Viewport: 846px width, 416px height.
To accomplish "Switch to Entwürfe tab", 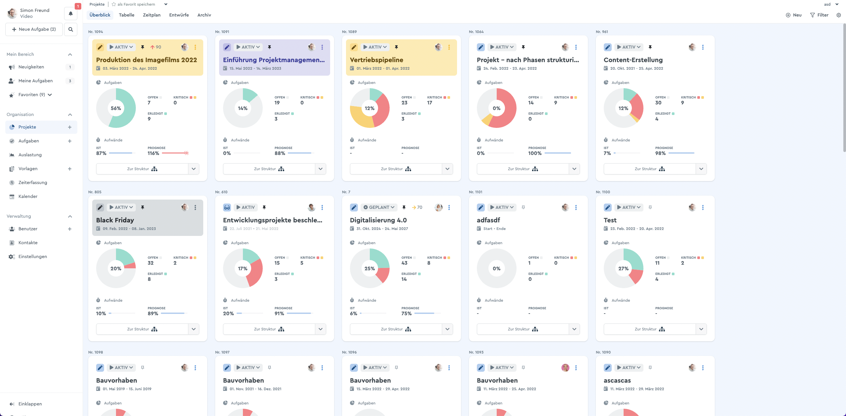I will (x=179, y=15).
